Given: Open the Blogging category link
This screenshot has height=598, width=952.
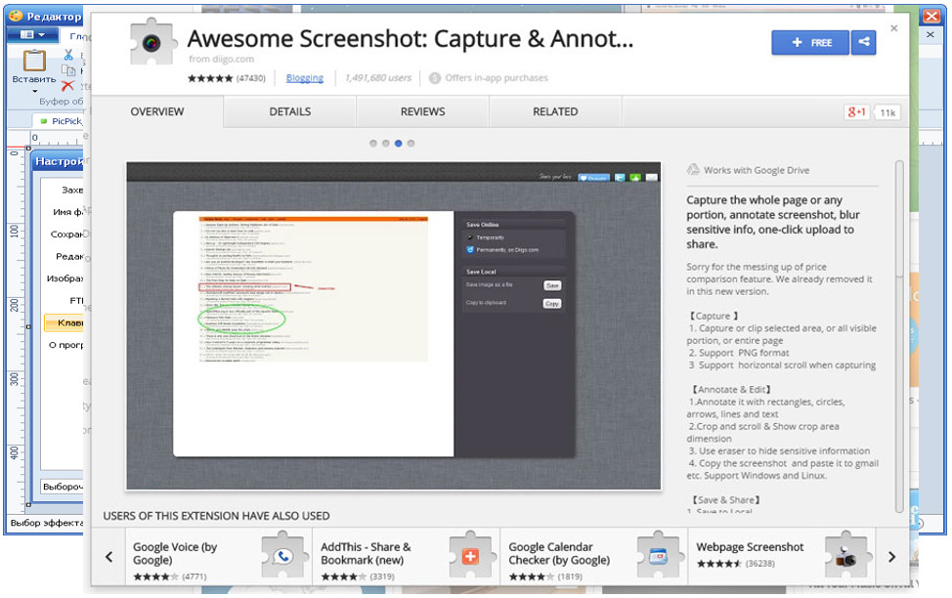Looking at the screenshot, I should point(305,78).
